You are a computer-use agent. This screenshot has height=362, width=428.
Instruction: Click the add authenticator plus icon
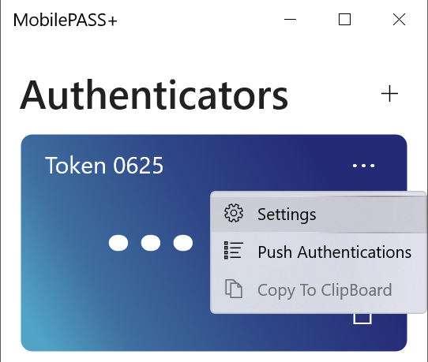coord(389,94)
